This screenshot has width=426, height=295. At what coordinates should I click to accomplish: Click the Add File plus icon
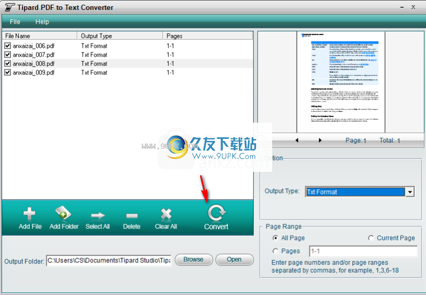point(29,213)
